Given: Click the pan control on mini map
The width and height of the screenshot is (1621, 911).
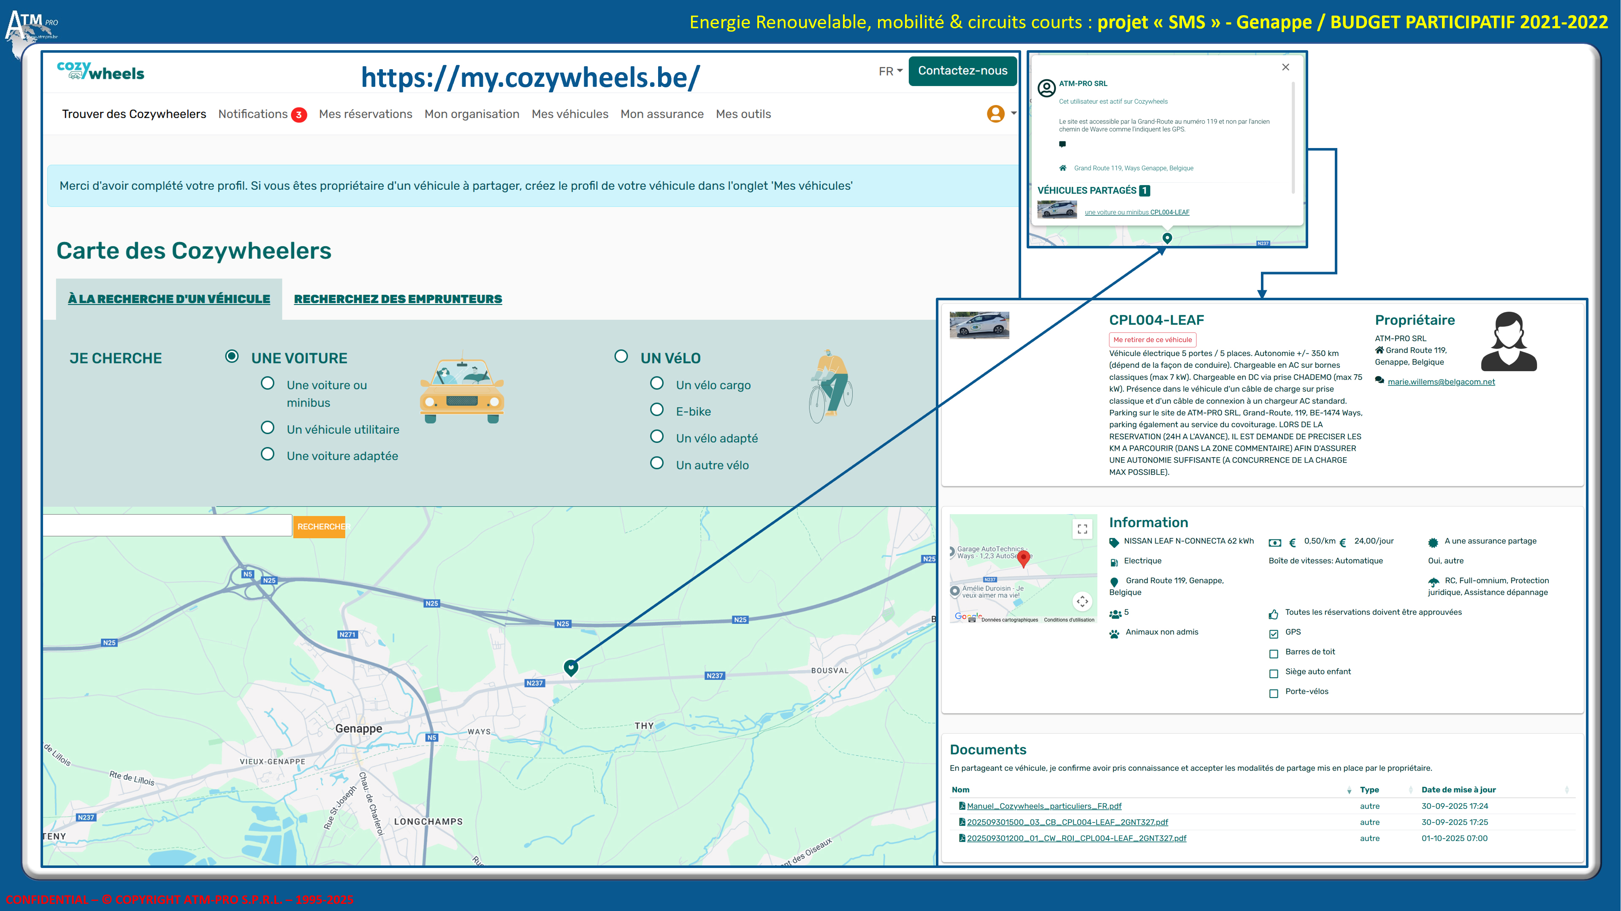Looking at the screenshot, I should (1082, 602).
